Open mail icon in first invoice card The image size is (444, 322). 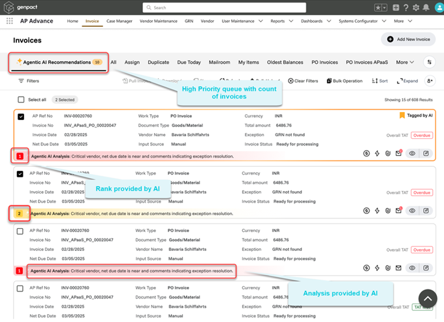(399, 153)
